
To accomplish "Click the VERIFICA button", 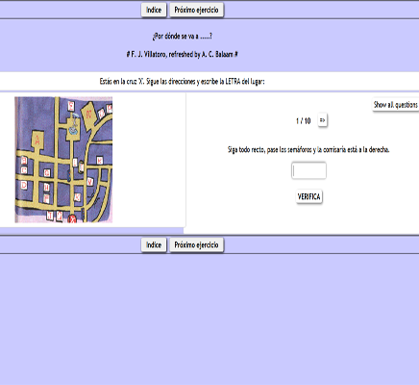I will click(309, 196).
